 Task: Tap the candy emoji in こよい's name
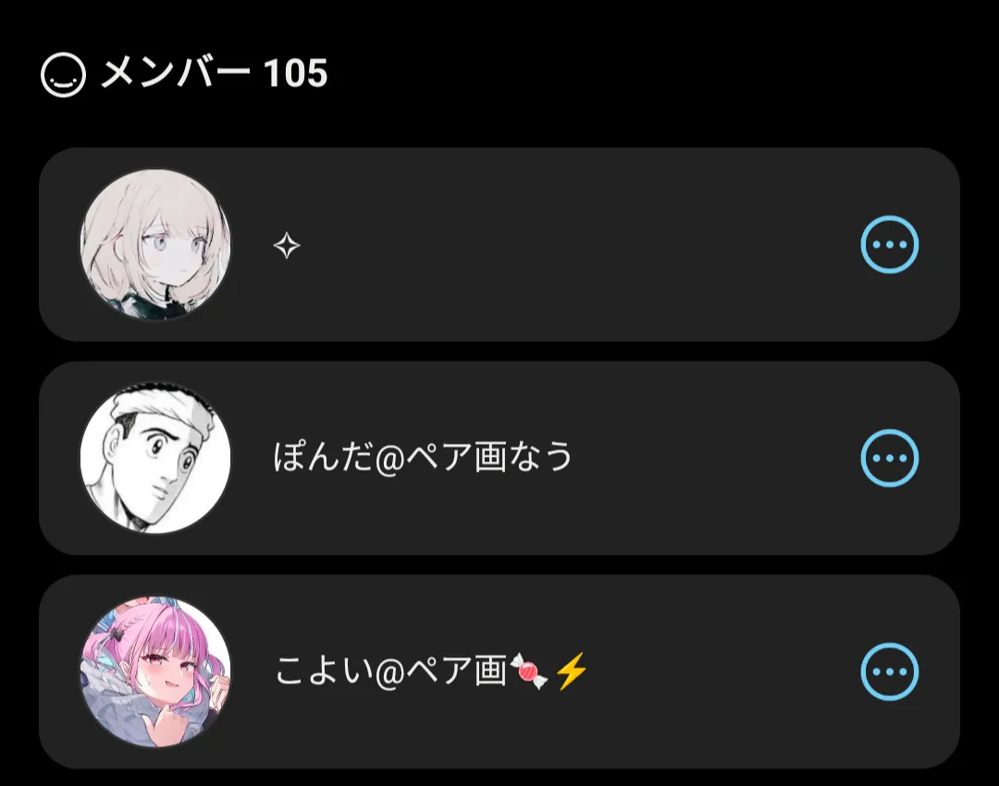(x=529, y=670)
